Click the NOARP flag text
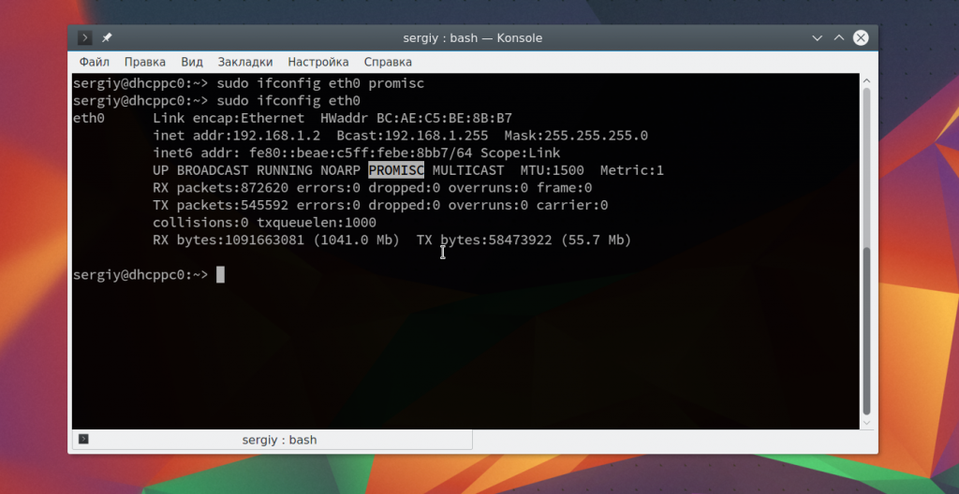Screen dimensions: 959x494 (340, 170)
